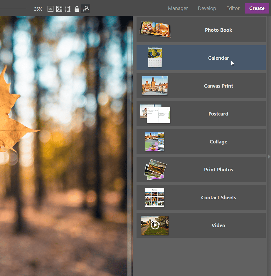
Task: Click the Photo Book thumbnail icon
Action: click(x=155, y=30)
